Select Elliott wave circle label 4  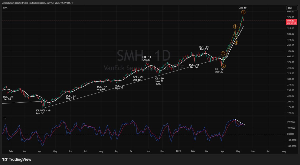(236, 43)
